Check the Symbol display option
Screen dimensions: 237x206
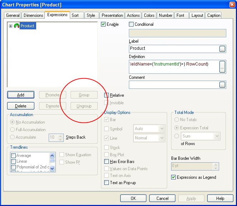coord(106,129)
